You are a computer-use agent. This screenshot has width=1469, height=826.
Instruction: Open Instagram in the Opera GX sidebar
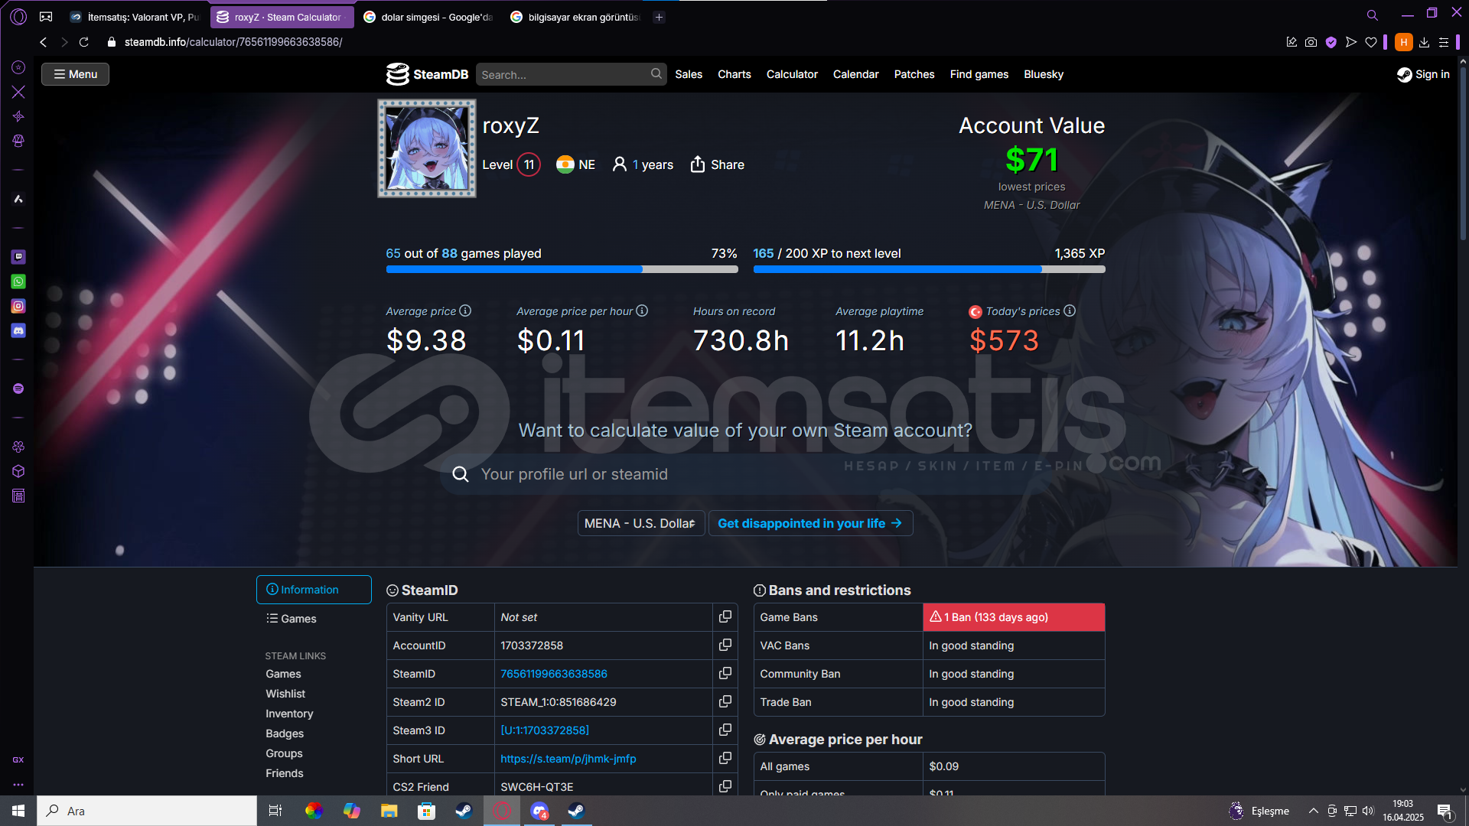[18, 306]
